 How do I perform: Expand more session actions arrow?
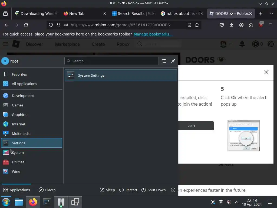click(x=173, y=190)
